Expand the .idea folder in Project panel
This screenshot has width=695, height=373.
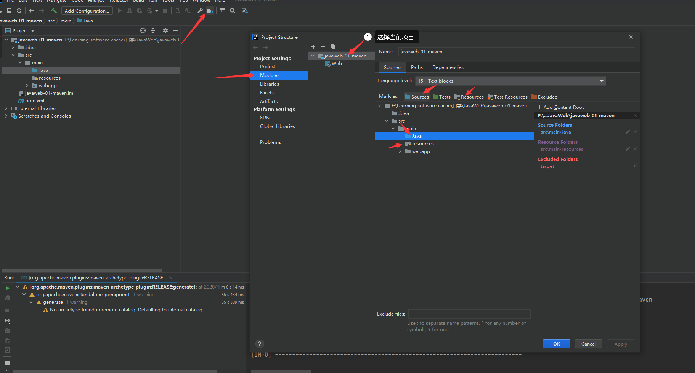(13, 47)
